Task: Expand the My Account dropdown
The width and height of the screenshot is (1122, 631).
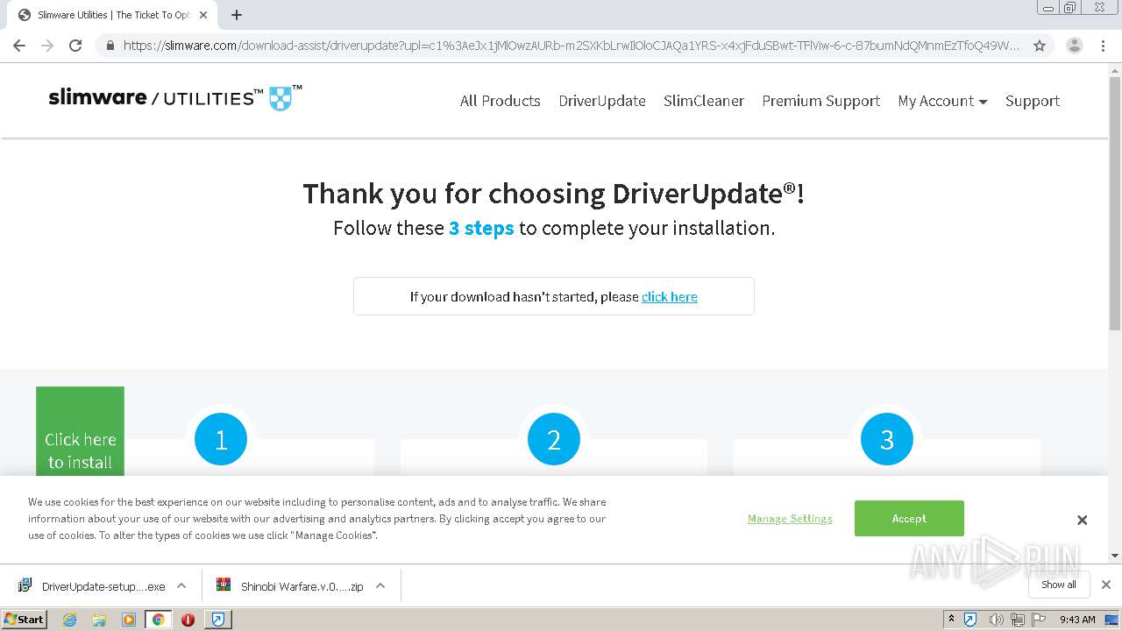Action: click(x=942, y=101)
